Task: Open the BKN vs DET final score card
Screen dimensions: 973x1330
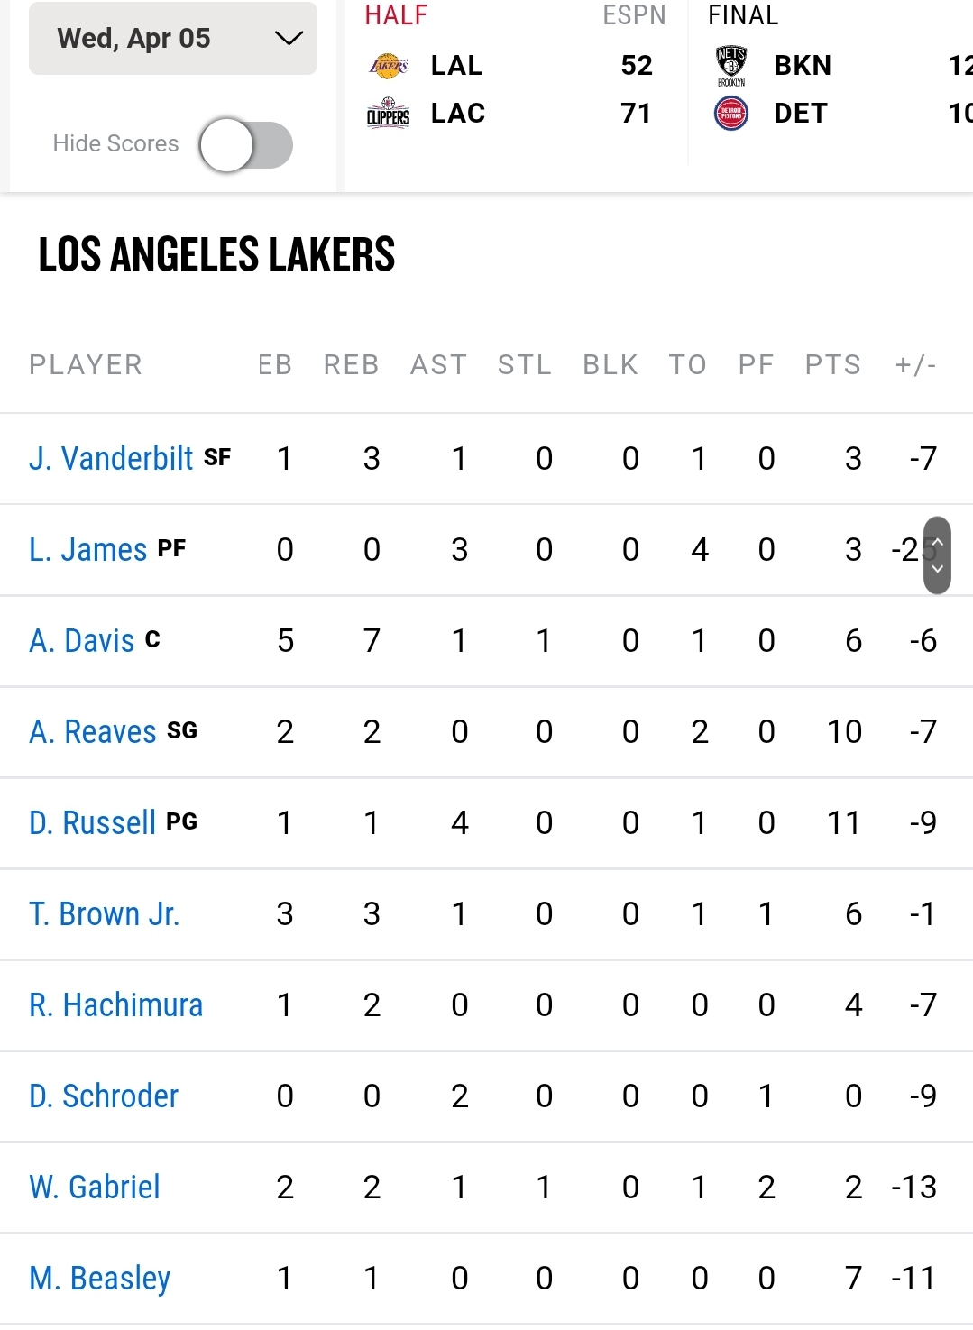Action: [x=831, y=87]
